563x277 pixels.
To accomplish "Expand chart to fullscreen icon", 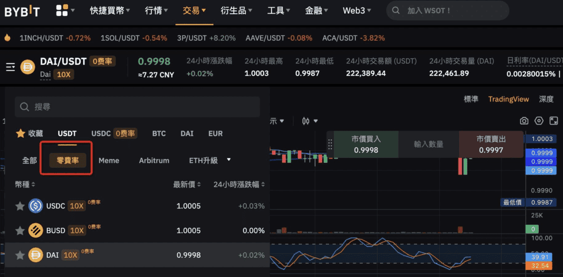I will pyautogui.click(x=554, y=121).
